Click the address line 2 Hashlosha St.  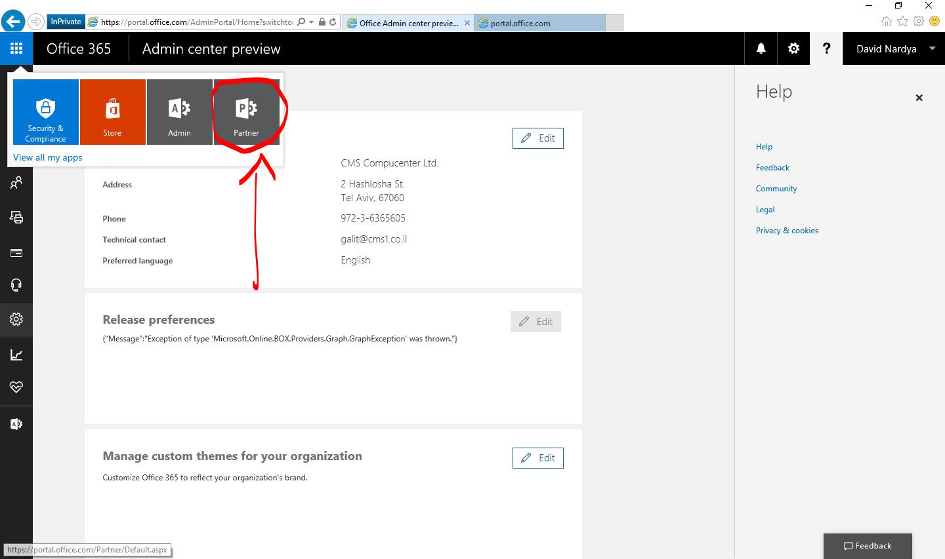pos(373,184)
